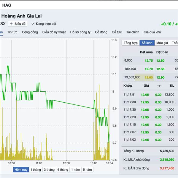Image resolution: width=178 pixels, height=178 pixels.
Task: Click the plus icon on Biểu đồ button
Action: coord(11,24)
